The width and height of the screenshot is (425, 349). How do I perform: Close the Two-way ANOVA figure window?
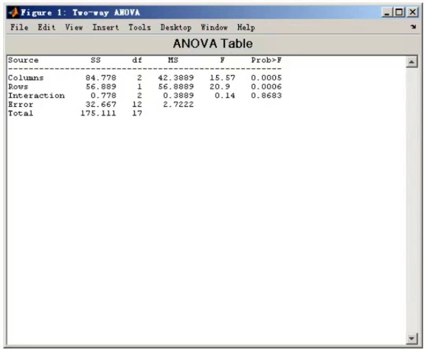(412, 12)
